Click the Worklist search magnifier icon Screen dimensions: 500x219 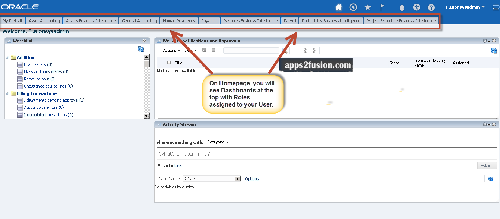click(x=284, y=50)
